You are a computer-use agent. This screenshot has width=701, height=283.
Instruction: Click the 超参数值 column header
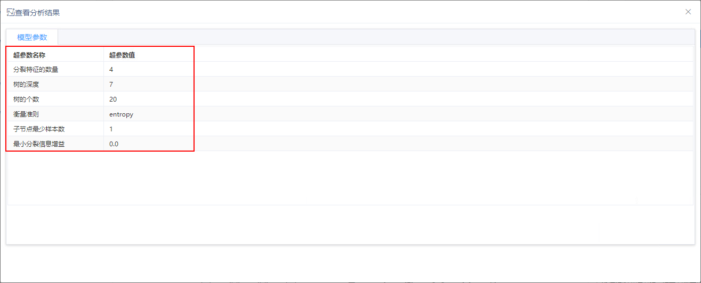[x=122, y=54]
